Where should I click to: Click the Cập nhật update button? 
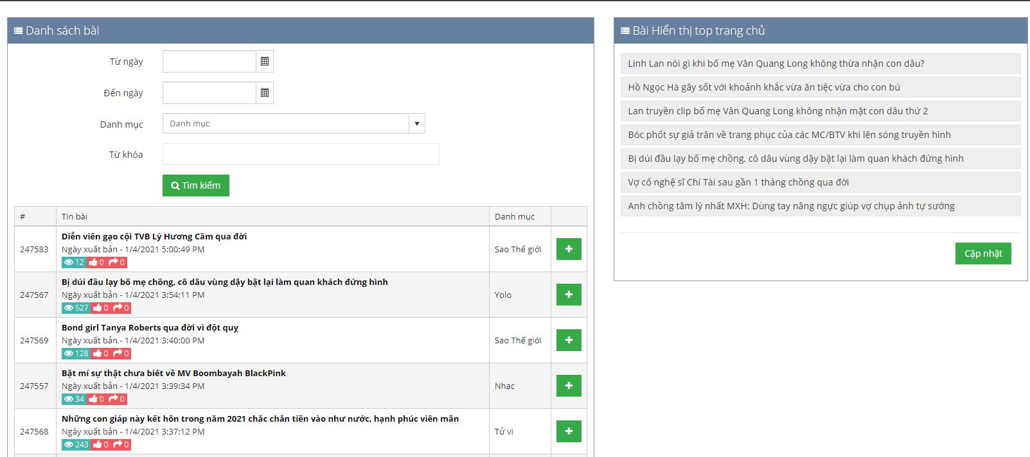(982, 254)
